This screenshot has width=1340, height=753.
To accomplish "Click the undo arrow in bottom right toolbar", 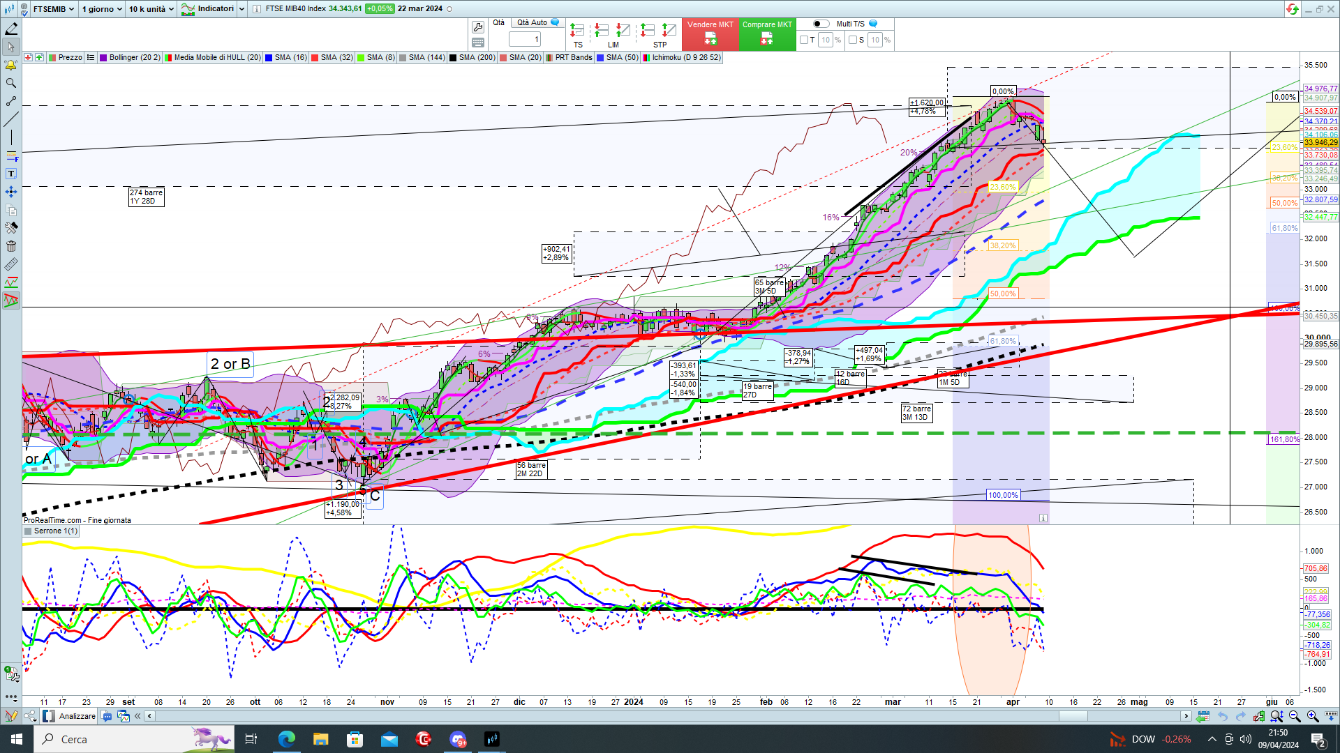I will pyautogui.click(x=1223, y=716).
